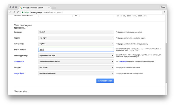Open the SafeSearch results dropdown
The image size is (175, 106).
click(76, 61)
